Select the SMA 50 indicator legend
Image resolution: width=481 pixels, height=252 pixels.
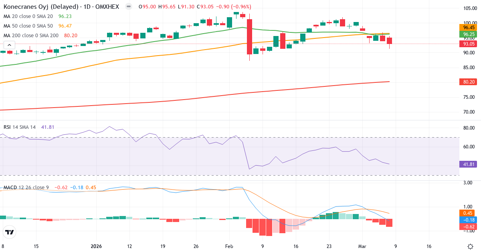click(x=28, y=26)
